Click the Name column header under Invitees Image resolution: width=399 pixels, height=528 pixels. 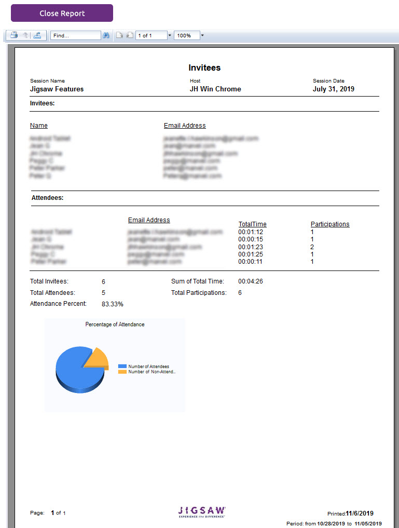(x=39, y=126)
